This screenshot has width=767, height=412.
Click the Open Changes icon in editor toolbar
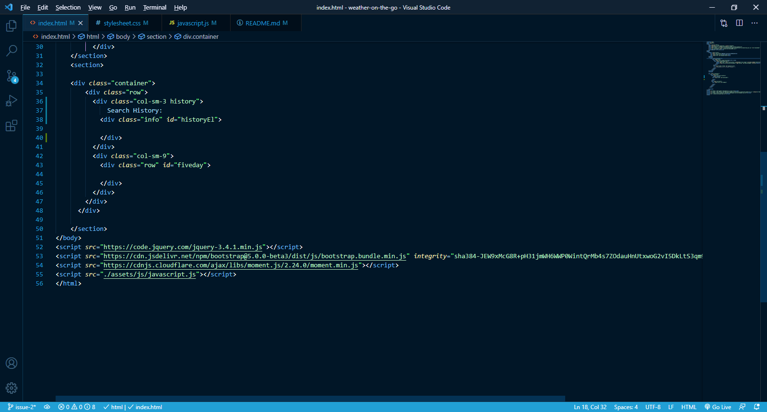(724, 23)
